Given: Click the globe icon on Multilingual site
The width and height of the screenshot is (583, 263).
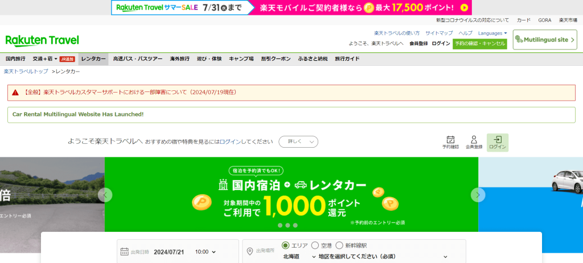Looking at the screenshot, I should tap(519, 40).
